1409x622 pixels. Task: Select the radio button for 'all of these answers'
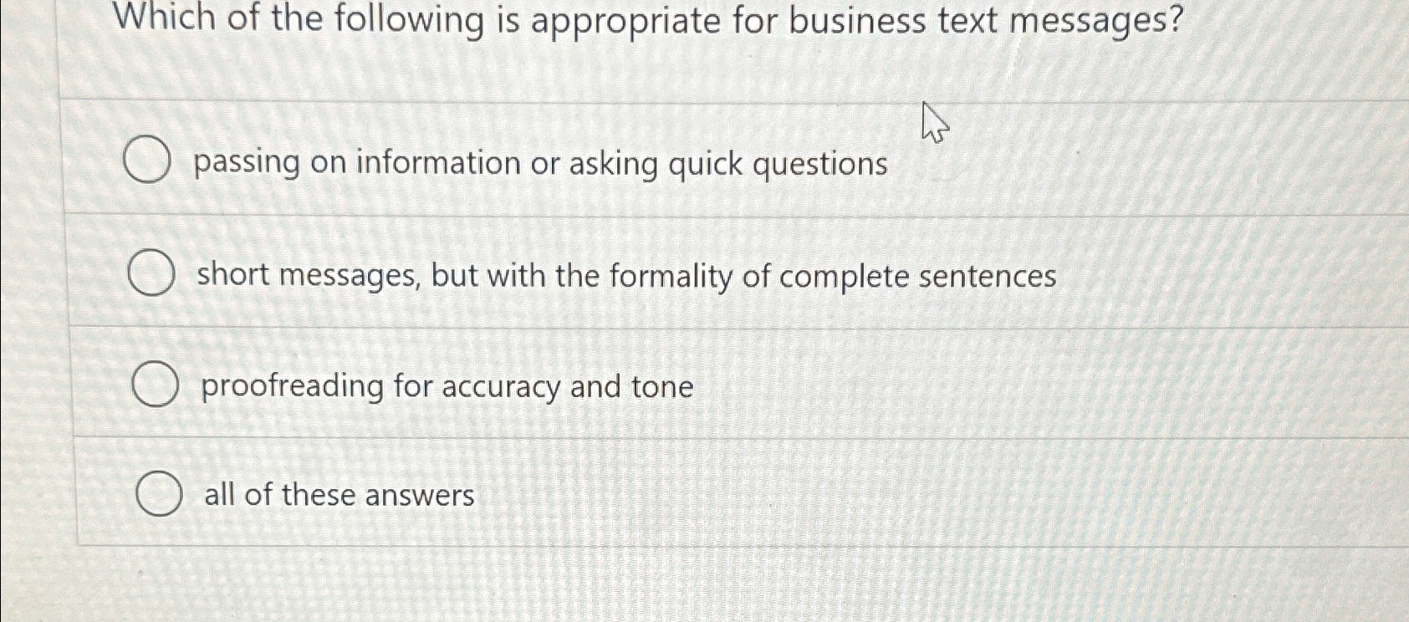(161, 495)
